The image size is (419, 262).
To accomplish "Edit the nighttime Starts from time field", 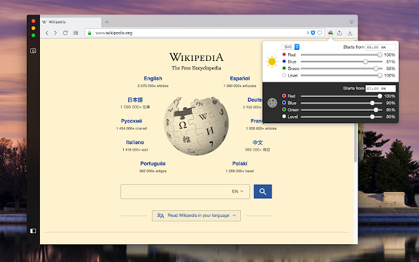I will coord(380,88).
